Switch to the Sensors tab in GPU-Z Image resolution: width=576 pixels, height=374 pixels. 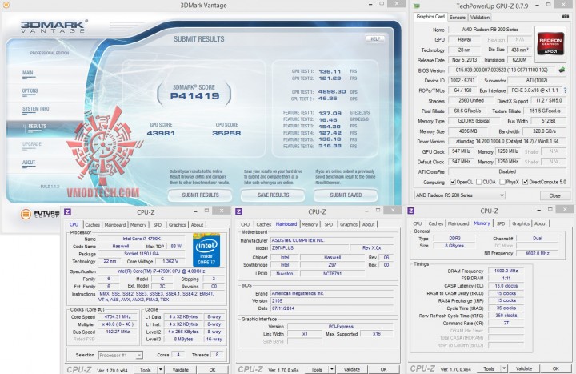click(458, 18)
